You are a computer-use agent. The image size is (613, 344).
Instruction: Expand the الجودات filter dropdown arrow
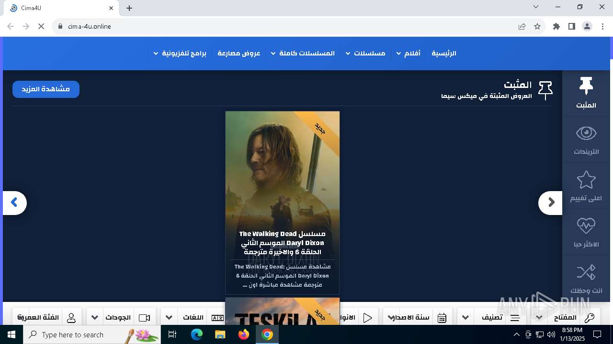tap(95, 318)
